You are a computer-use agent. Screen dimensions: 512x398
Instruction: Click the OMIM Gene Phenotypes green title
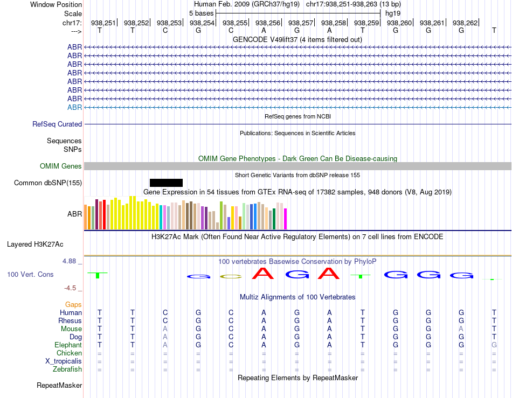[298, 158]
